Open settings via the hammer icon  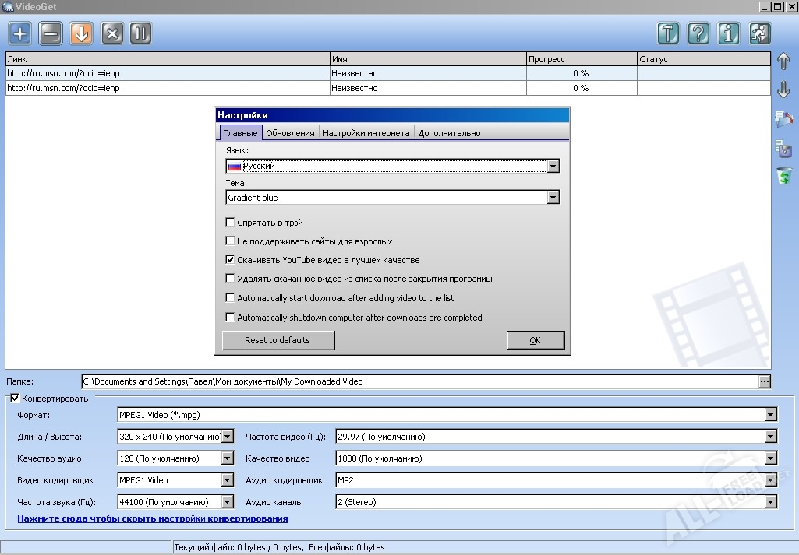click(668, 33)
